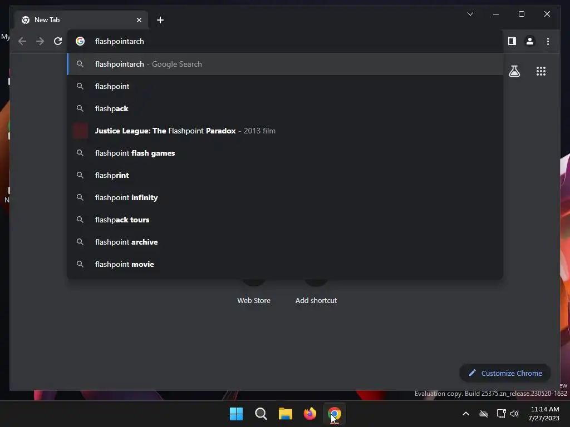Screen dimensions: 570x427
Task: Reload the page with the refresh icon
Action: [x=58, y=41]
